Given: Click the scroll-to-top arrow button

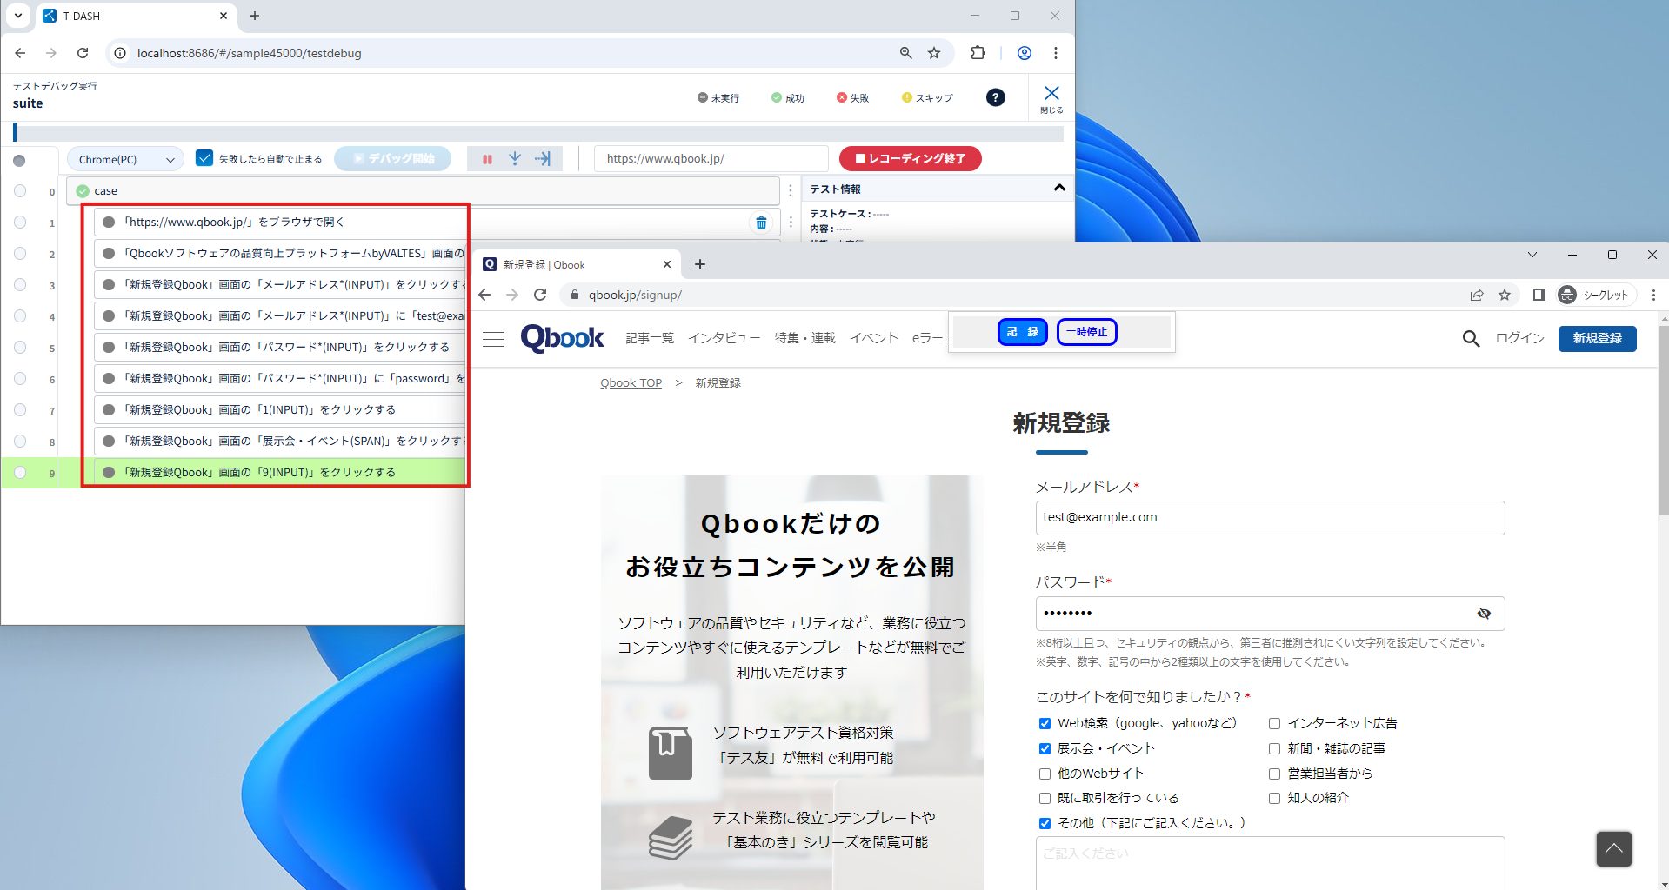Looking at the screenshot, I should click(x=1613, y=848).
